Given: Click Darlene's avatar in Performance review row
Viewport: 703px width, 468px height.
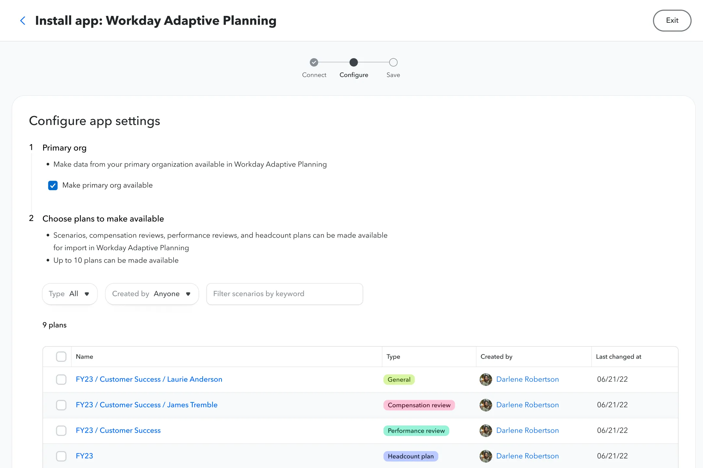Looking at the screenshot, I should point(486,431).
